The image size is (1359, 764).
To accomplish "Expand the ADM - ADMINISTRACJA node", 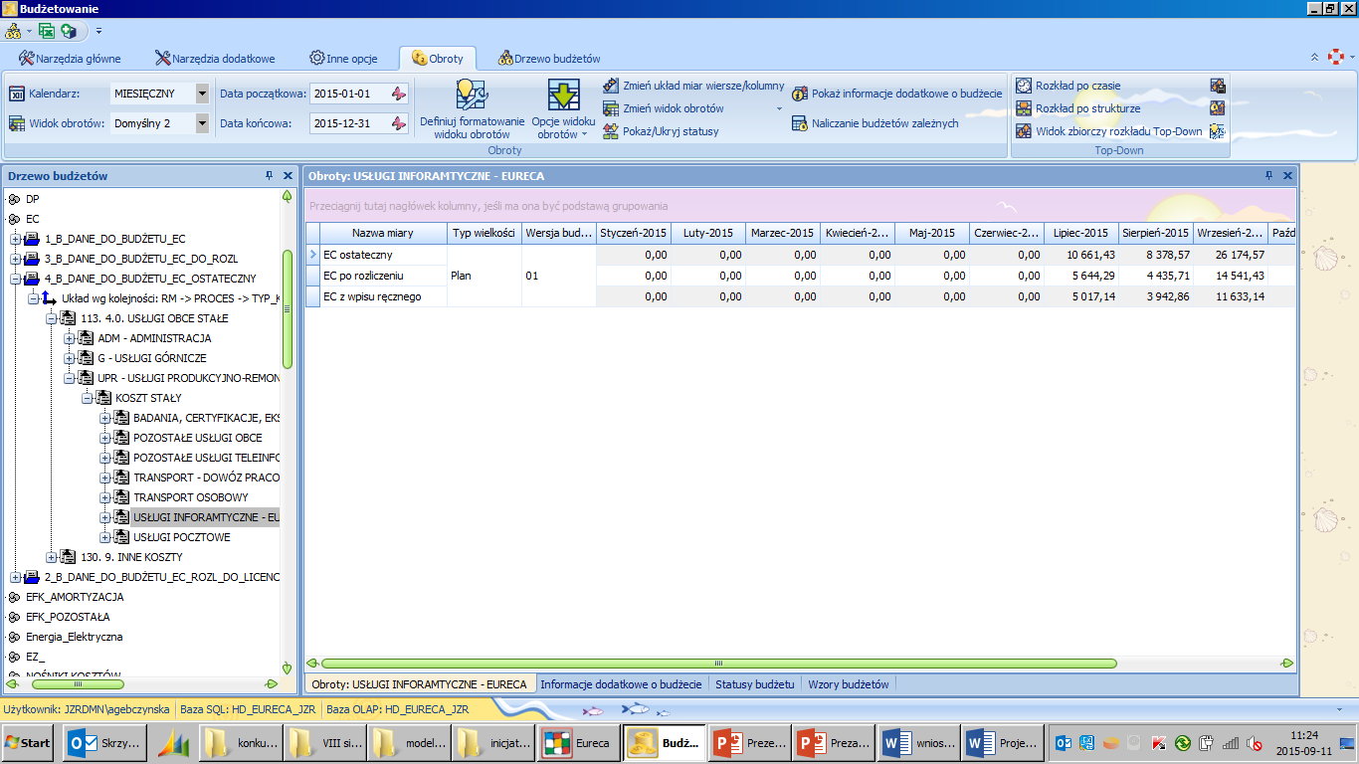I will coord(69,338).
